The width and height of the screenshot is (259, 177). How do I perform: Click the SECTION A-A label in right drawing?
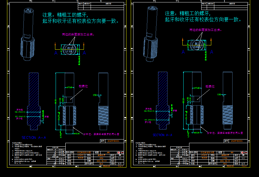[162, 135]
